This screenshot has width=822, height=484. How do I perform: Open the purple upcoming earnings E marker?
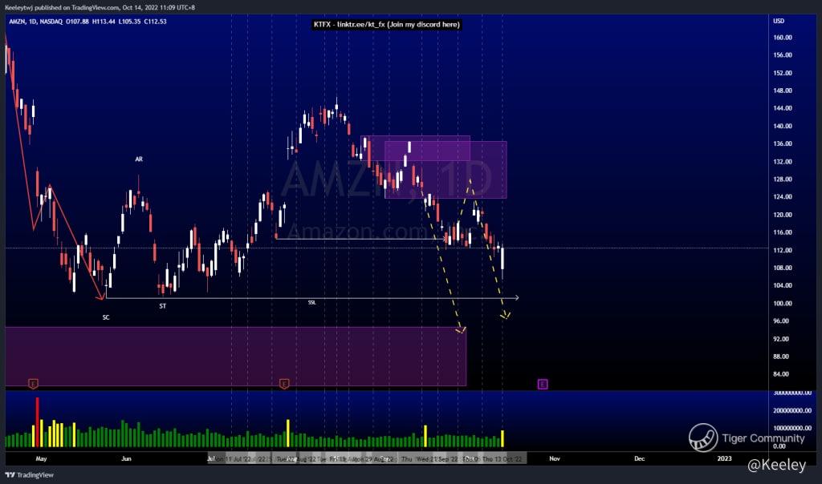click(x=543, y=384)
